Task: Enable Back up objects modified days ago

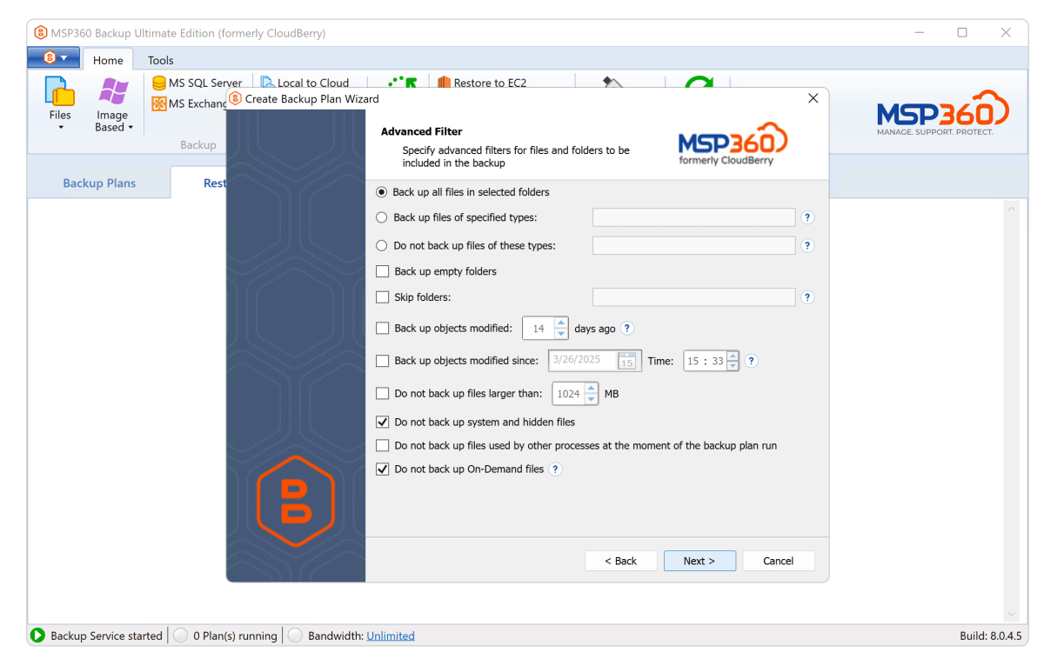Action: (382, 329)
